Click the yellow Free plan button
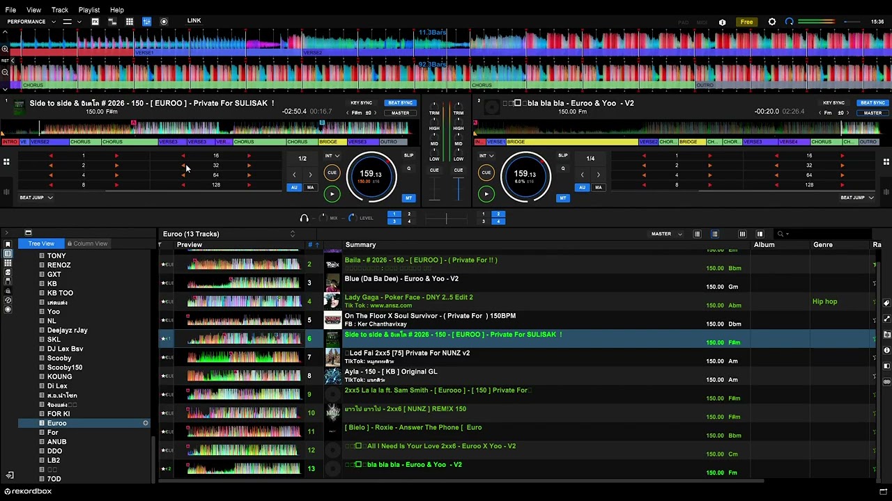892x501 pixels. 746,22
